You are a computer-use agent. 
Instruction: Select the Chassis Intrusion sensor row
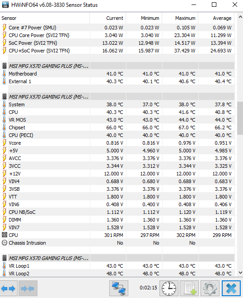point(117,243)
